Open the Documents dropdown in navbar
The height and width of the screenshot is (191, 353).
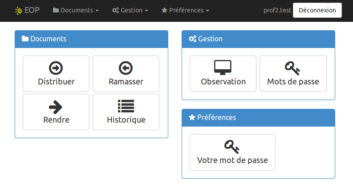(76, 10)
